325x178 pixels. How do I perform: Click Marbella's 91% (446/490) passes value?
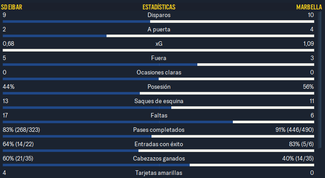point(294,130)
